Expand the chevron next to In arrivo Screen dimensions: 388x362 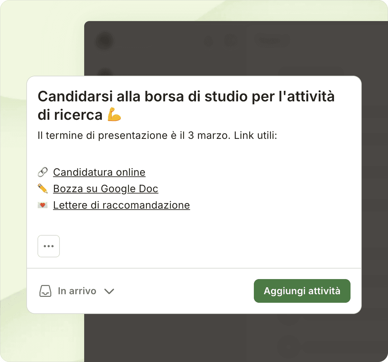click(x=109, y=291)
